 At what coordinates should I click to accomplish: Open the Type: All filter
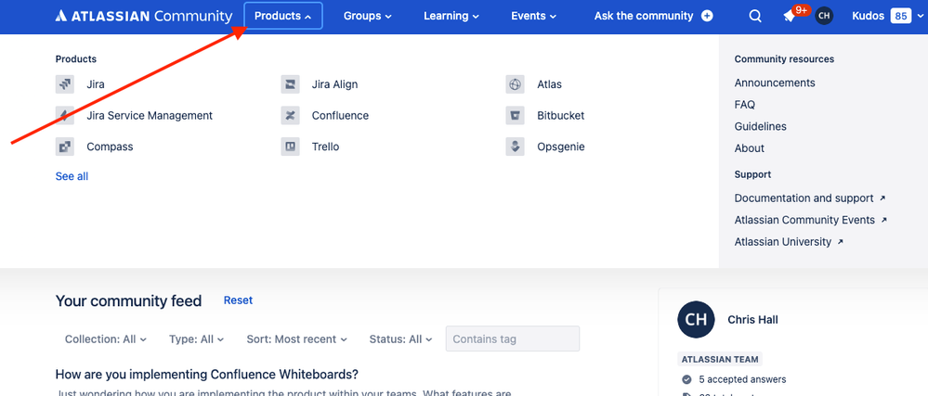click(197, 339)
